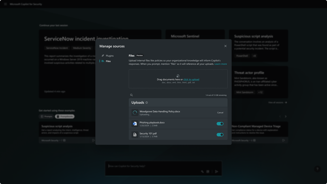
Task: Open Suspicious script analysis session card at top
Action: [x=258, y=46]
